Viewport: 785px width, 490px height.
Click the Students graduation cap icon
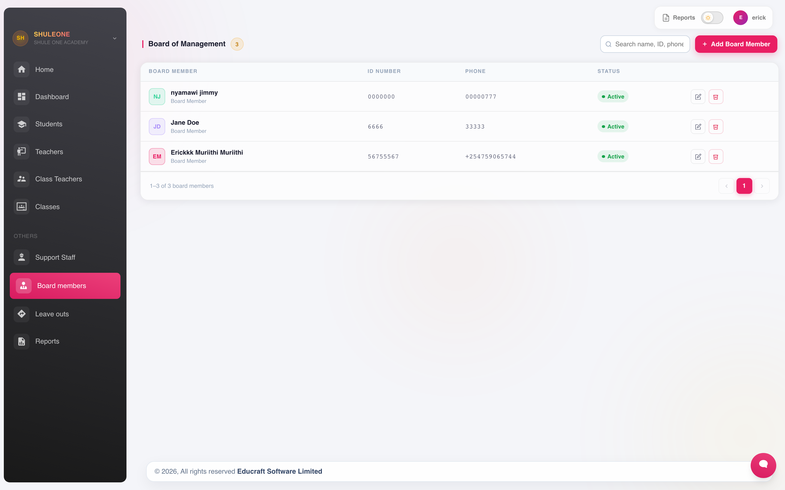22,124
